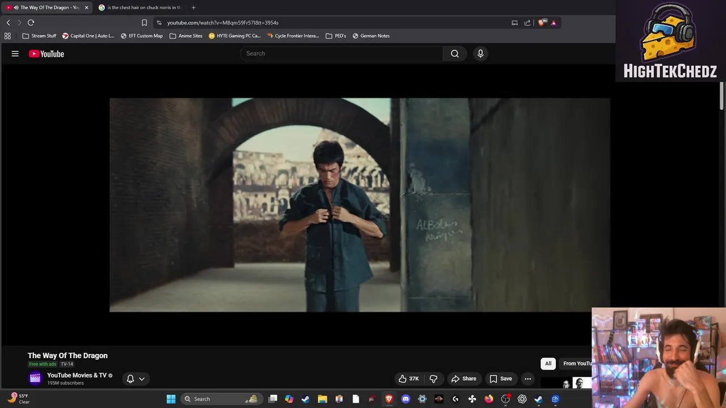Image resolution: width=726 pixels, height=408 pixels.
Task: Save the video to a playlist
Action: pos(500,379)
